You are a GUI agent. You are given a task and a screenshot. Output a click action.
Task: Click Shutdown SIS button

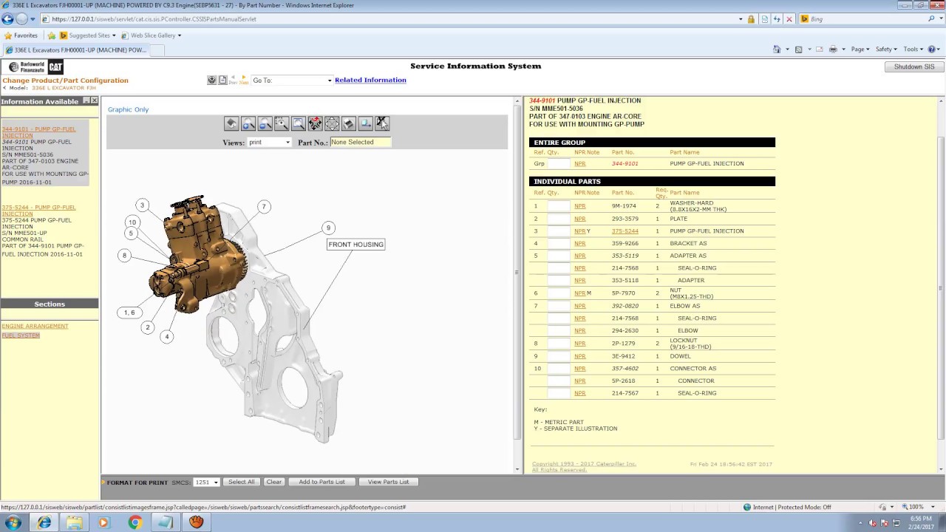pos(914,66)
